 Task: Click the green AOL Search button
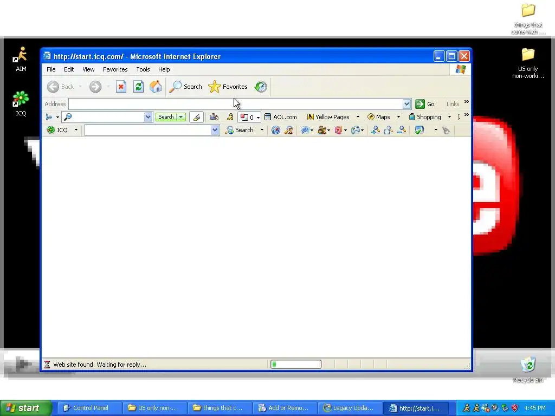(166, 117)
